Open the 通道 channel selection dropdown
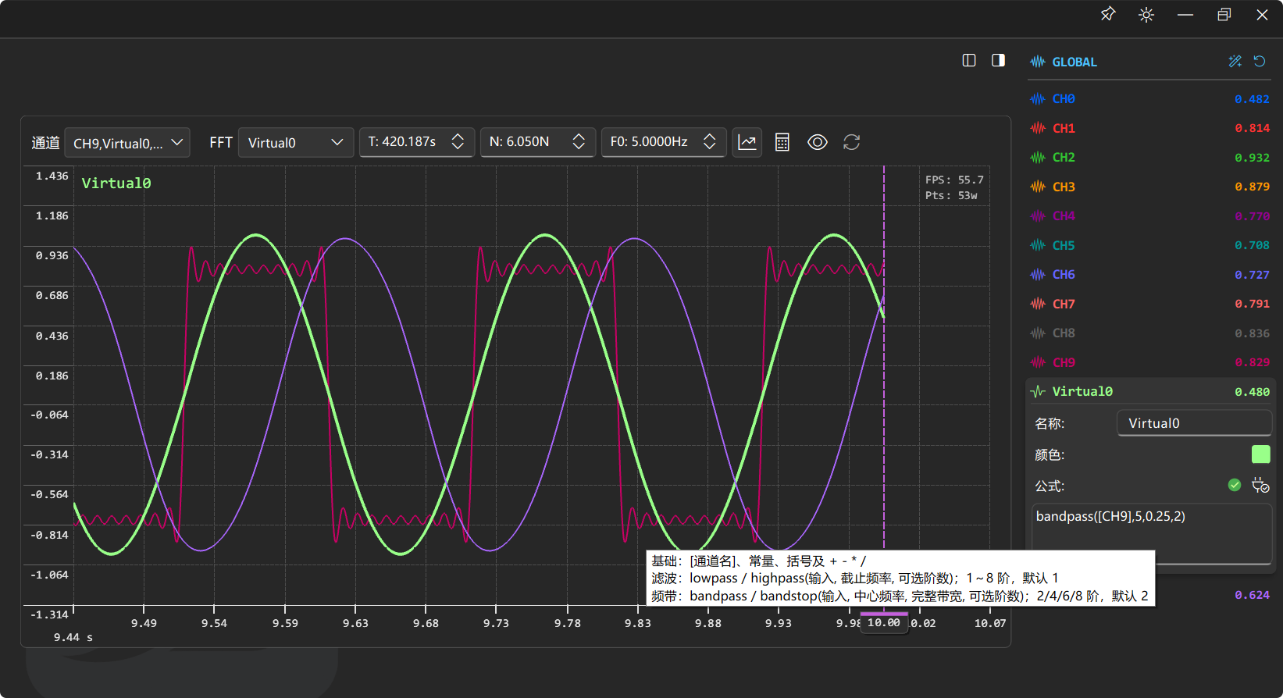The width and height of the screenshot is (1283, 698). pos(127,143)
